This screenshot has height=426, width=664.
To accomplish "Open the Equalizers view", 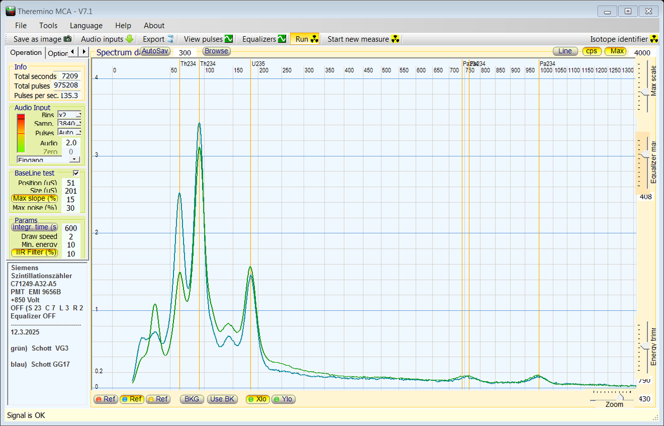I will click(x=264, y=39).
